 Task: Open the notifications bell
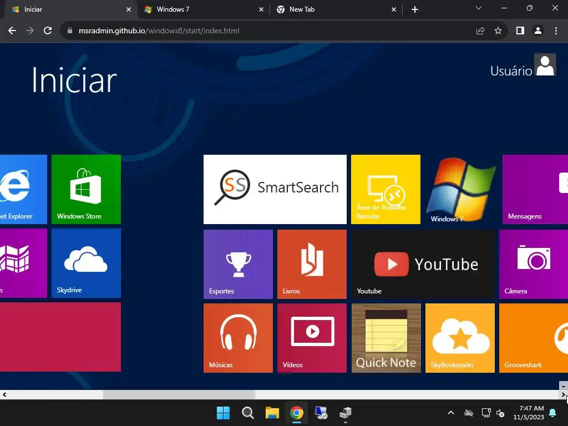tap(553, 413)
